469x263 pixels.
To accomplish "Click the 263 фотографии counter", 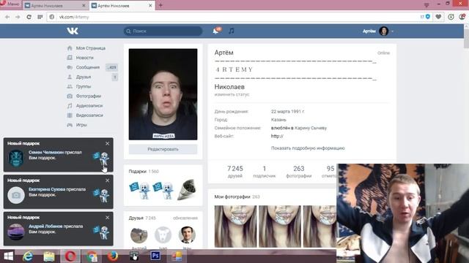I will click(x=298, y=172).
